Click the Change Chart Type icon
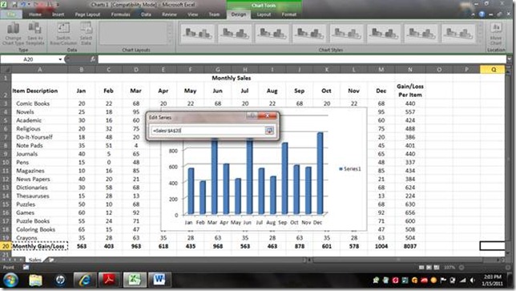Image resolution: width=516 pixels, height=291 pixels. pyautogui.click(x=13, y=28)
